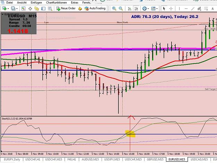Click the profiles icon
The image size is (217, 163).
pyautogui.click(x=13, y=9)
